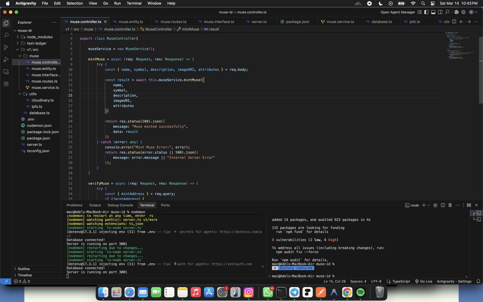Open Explorer more actions ellipsis
This screenshot has height=302, width=483.
pyautogui.click(x=54, y=22)
